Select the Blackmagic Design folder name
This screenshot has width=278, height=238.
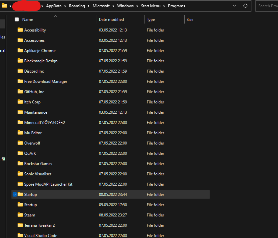pyautogui.click(x=41, y=61)
